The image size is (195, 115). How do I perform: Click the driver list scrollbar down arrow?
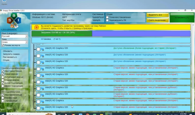tap(193, 110)
